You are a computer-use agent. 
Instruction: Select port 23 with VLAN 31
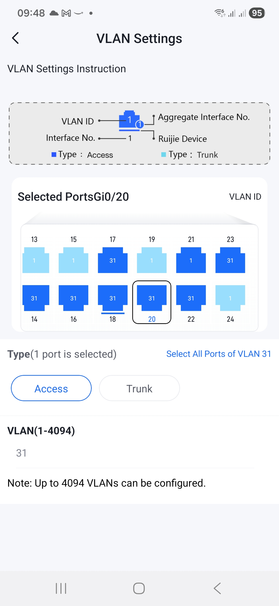(230, 260)
